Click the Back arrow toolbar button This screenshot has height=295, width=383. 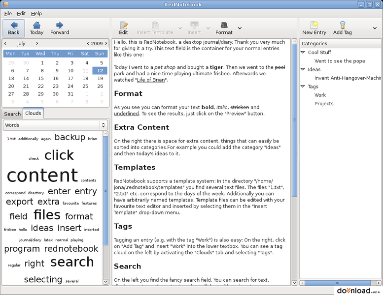pyautogui.click(x=14, y=28)
